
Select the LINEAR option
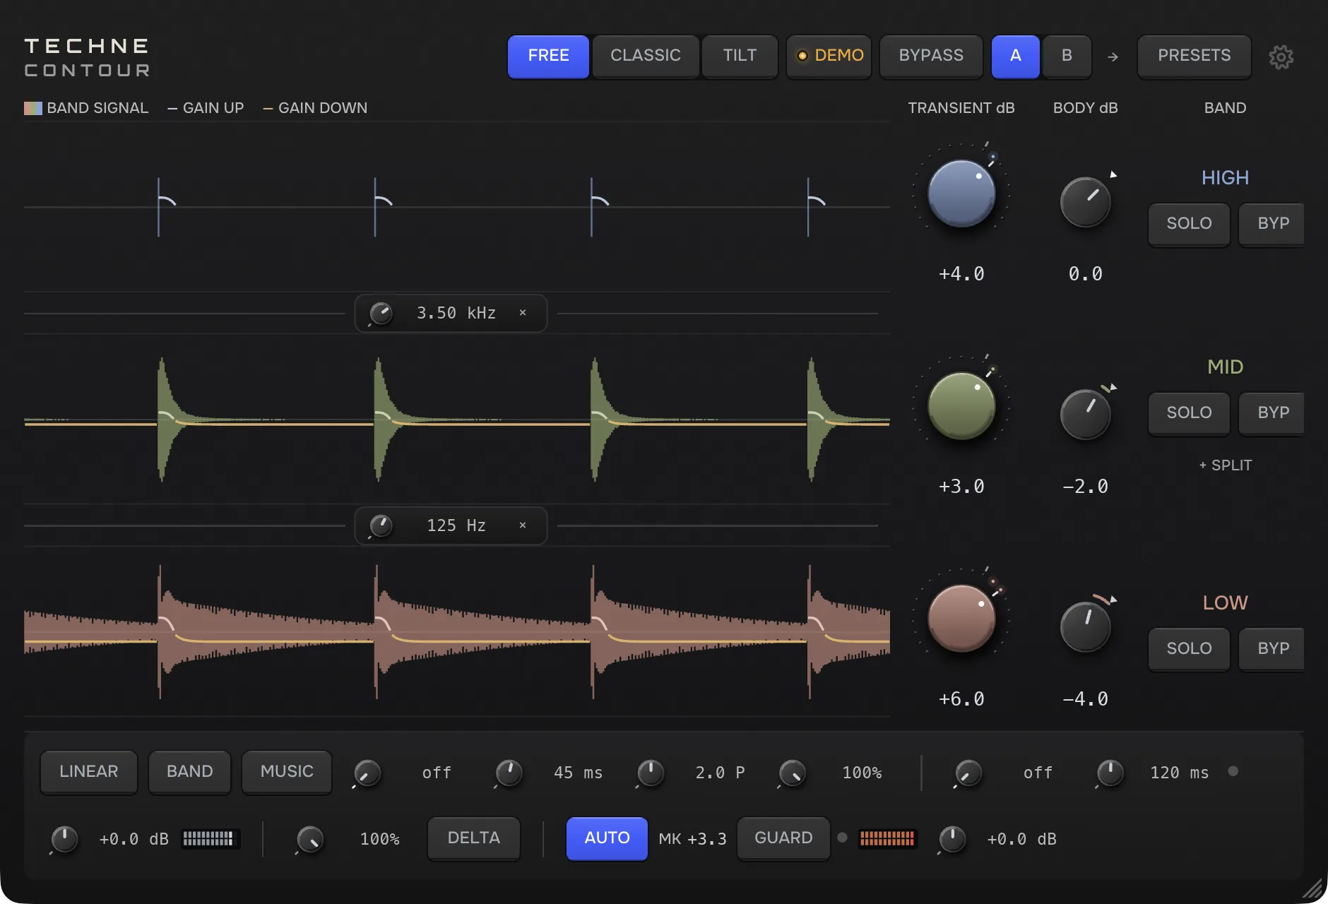point(88,772)
